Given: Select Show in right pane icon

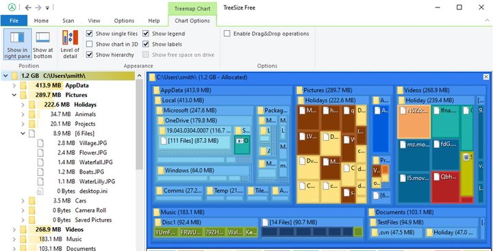Looking at the screenshot, I should click(17, 38).
